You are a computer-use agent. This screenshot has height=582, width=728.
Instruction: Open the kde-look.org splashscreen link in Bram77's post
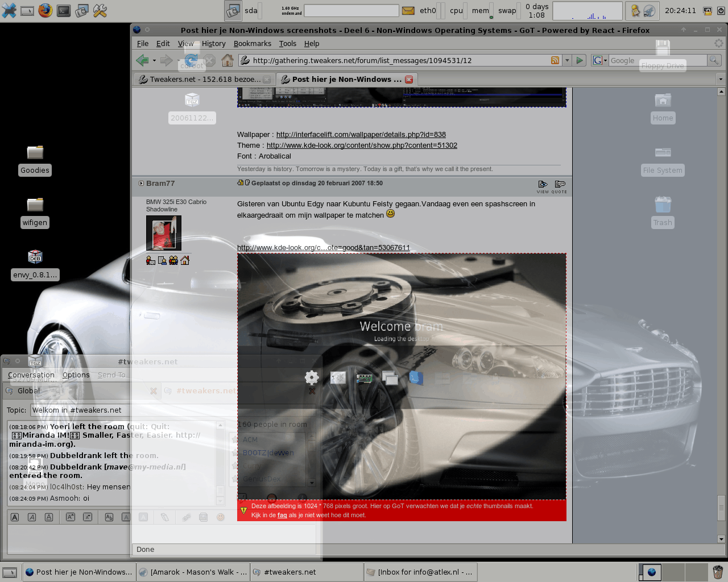(x=324, y=248)
